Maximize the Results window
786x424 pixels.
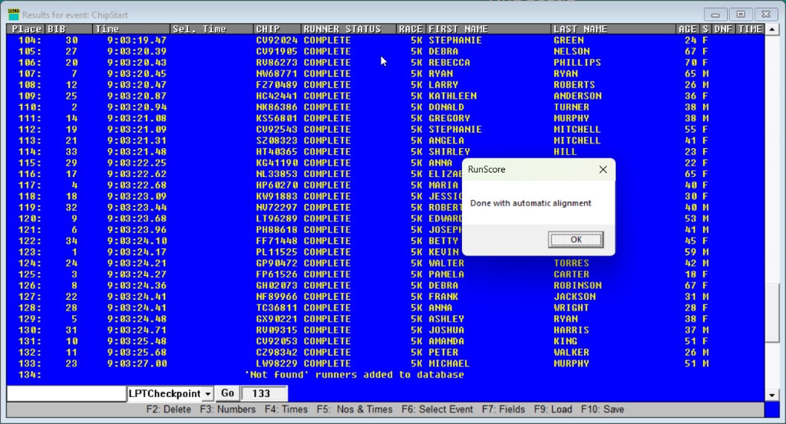coord(741,15)
